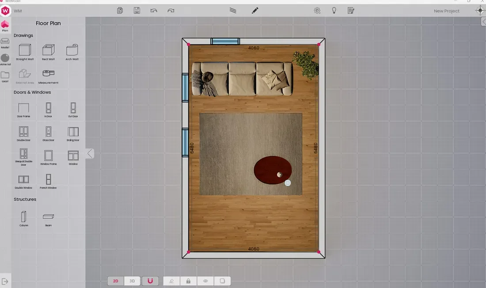Click the light bulb icon
The image size is (486, 288).
click(334, 11)
